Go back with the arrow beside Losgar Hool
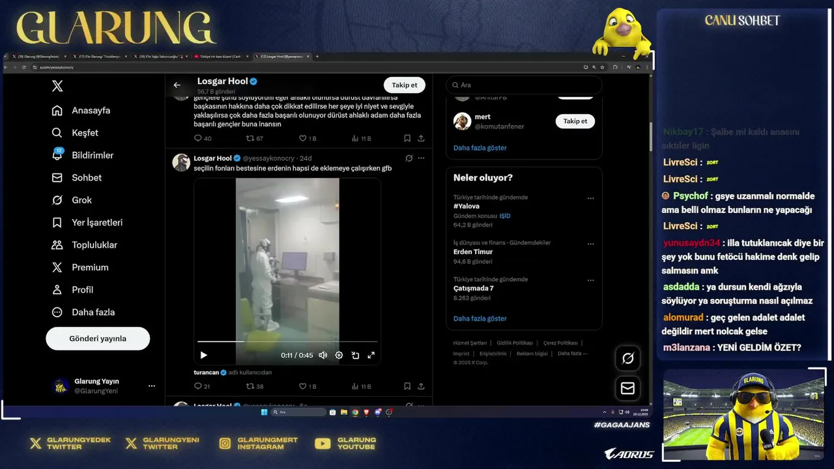834x469 pixels. 177,85
